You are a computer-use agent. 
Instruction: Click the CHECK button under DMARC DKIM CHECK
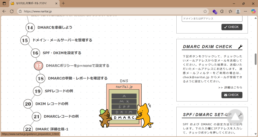232,95
